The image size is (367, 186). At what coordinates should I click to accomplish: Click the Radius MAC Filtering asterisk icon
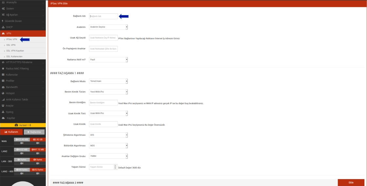click(3, 69)
